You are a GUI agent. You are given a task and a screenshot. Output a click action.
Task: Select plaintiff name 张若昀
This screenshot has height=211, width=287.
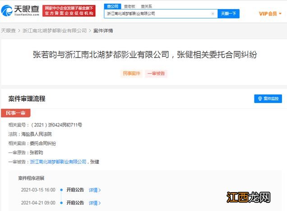[37, 153]
